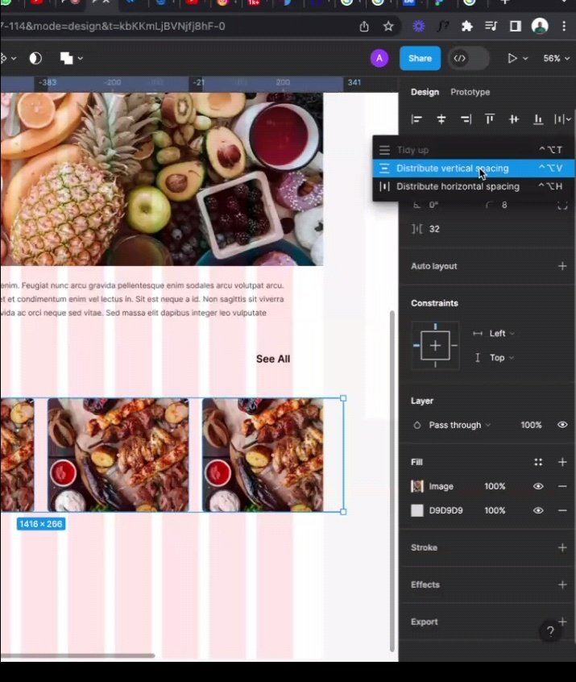The width and height of the screenshot is (576, 682).
Task: Edit layer opacity 100% value
Action: (x=531, y=425)
